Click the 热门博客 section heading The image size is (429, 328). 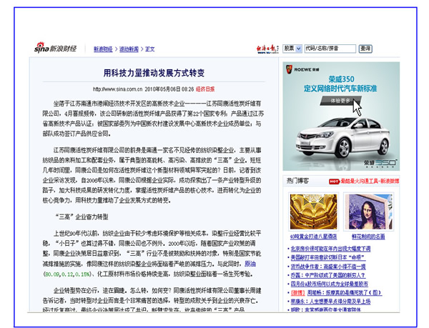click(x=298, y=182)
